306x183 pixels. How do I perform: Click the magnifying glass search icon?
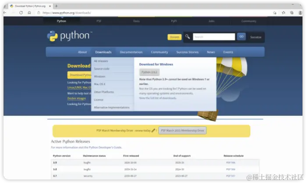[x=188, y=36]
